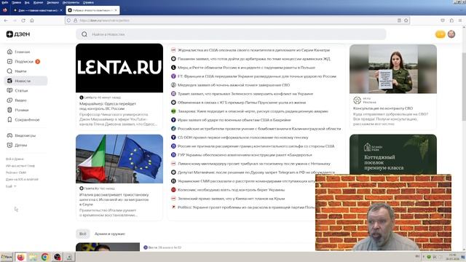Screen dimensions: 466x262
Task: Open the extensions icon in browser toolbar
Action: [x=451, y=20]
